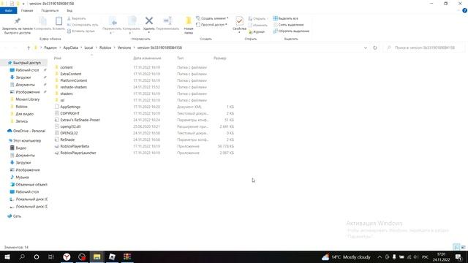This screenshot has height=263, width=468.
Task: Select the reshade-shaders folder
Action: click(73, 87)
